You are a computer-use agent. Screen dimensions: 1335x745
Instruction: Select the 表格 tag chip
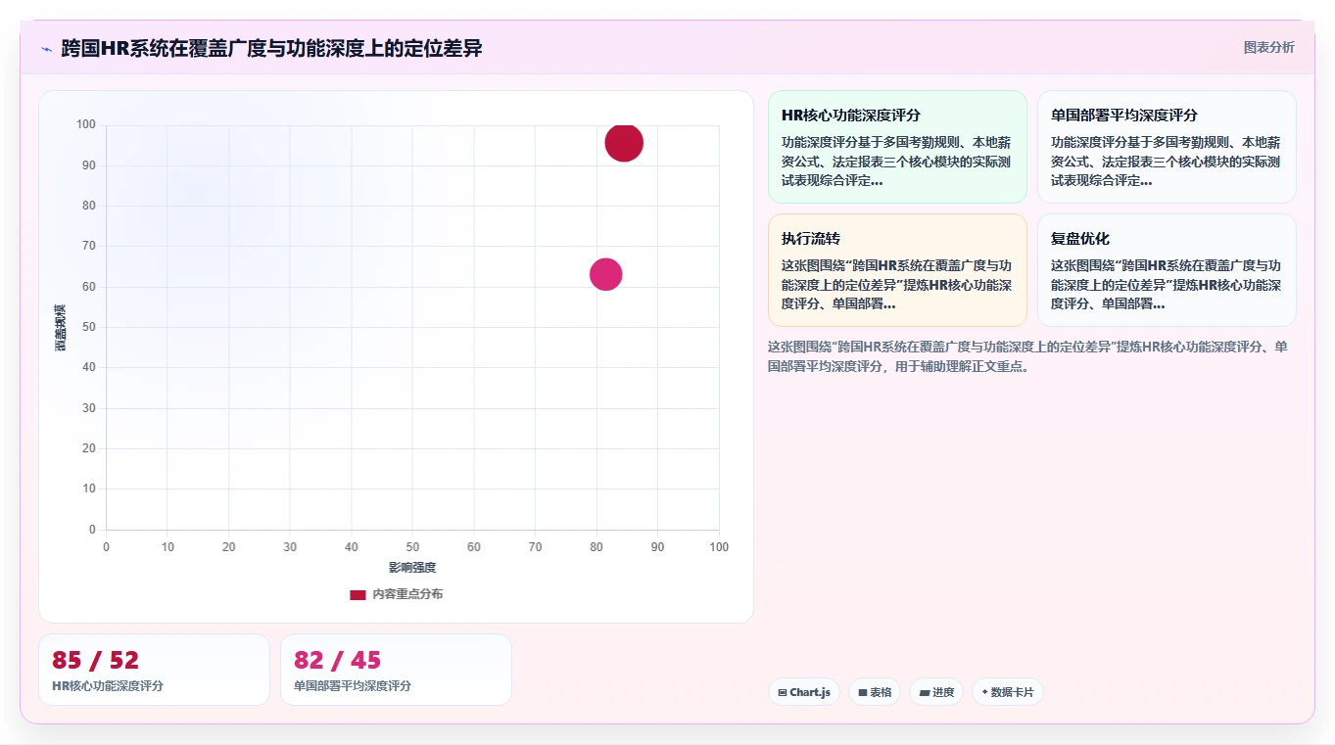pyautogui.click(x=875, y=692)
